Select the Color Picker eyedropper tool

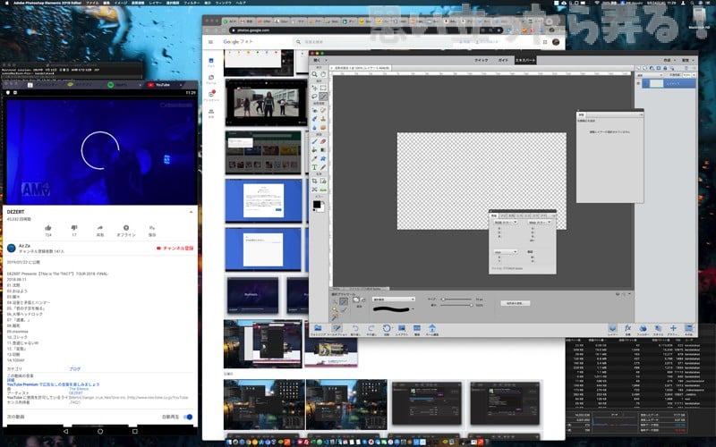click(x=315, y=158)
